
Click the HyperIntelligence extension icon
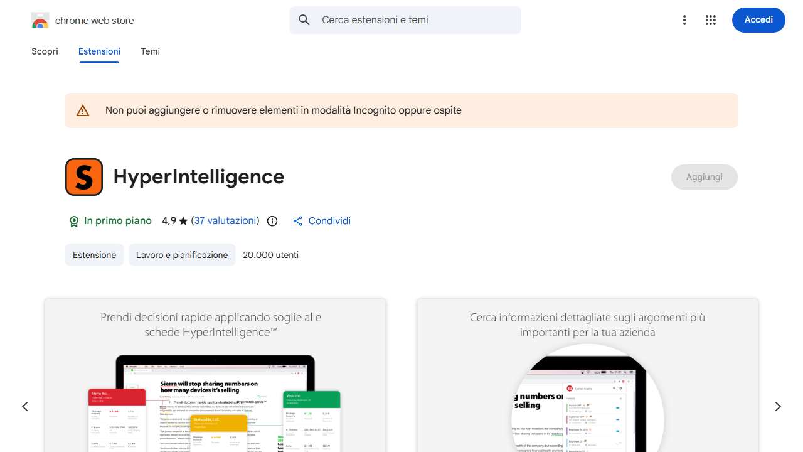click(83, 177)
